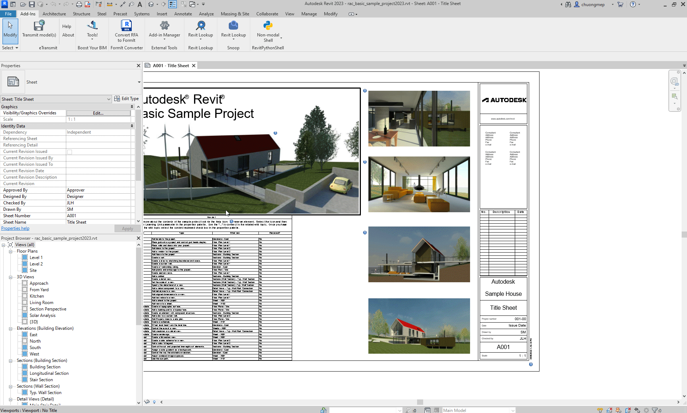Image resolution: width=687 pixels, height=413 pixels.
Task: Launch the Non-modal Shell Python icon
Action: point(268,26)
